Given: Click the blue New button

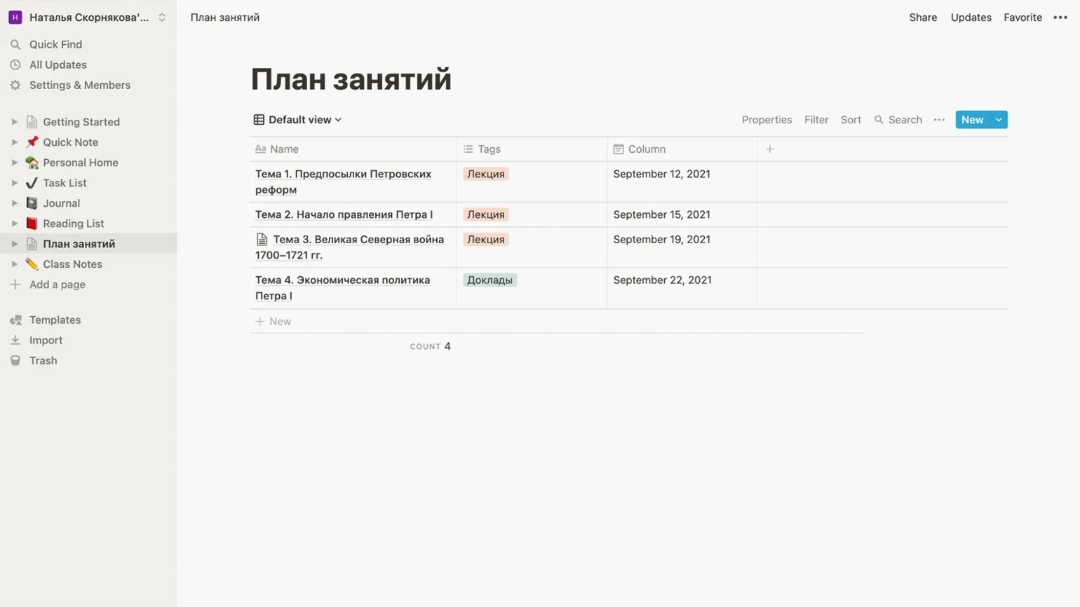Looking at the screenshot, I should click(971, 120).
